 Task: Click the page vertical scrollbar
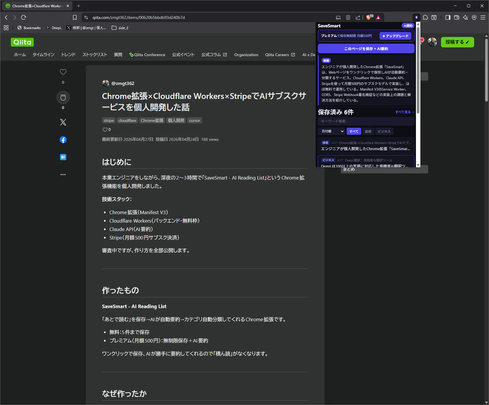pyautogui.click(x=486, y=70)
